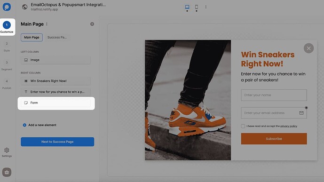Select the Main Page tab

32,38
